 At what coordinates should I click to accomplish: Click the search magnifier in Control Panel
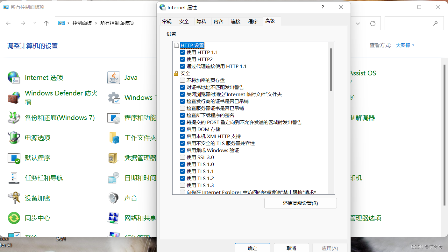tap(435, 24)
